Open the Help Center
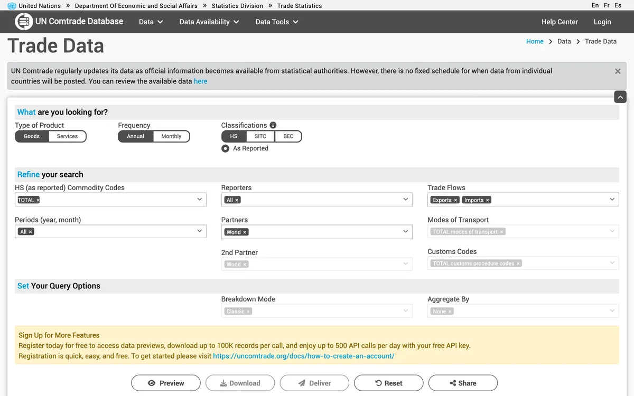Screen dimensions: 634x396 point(560,22)
